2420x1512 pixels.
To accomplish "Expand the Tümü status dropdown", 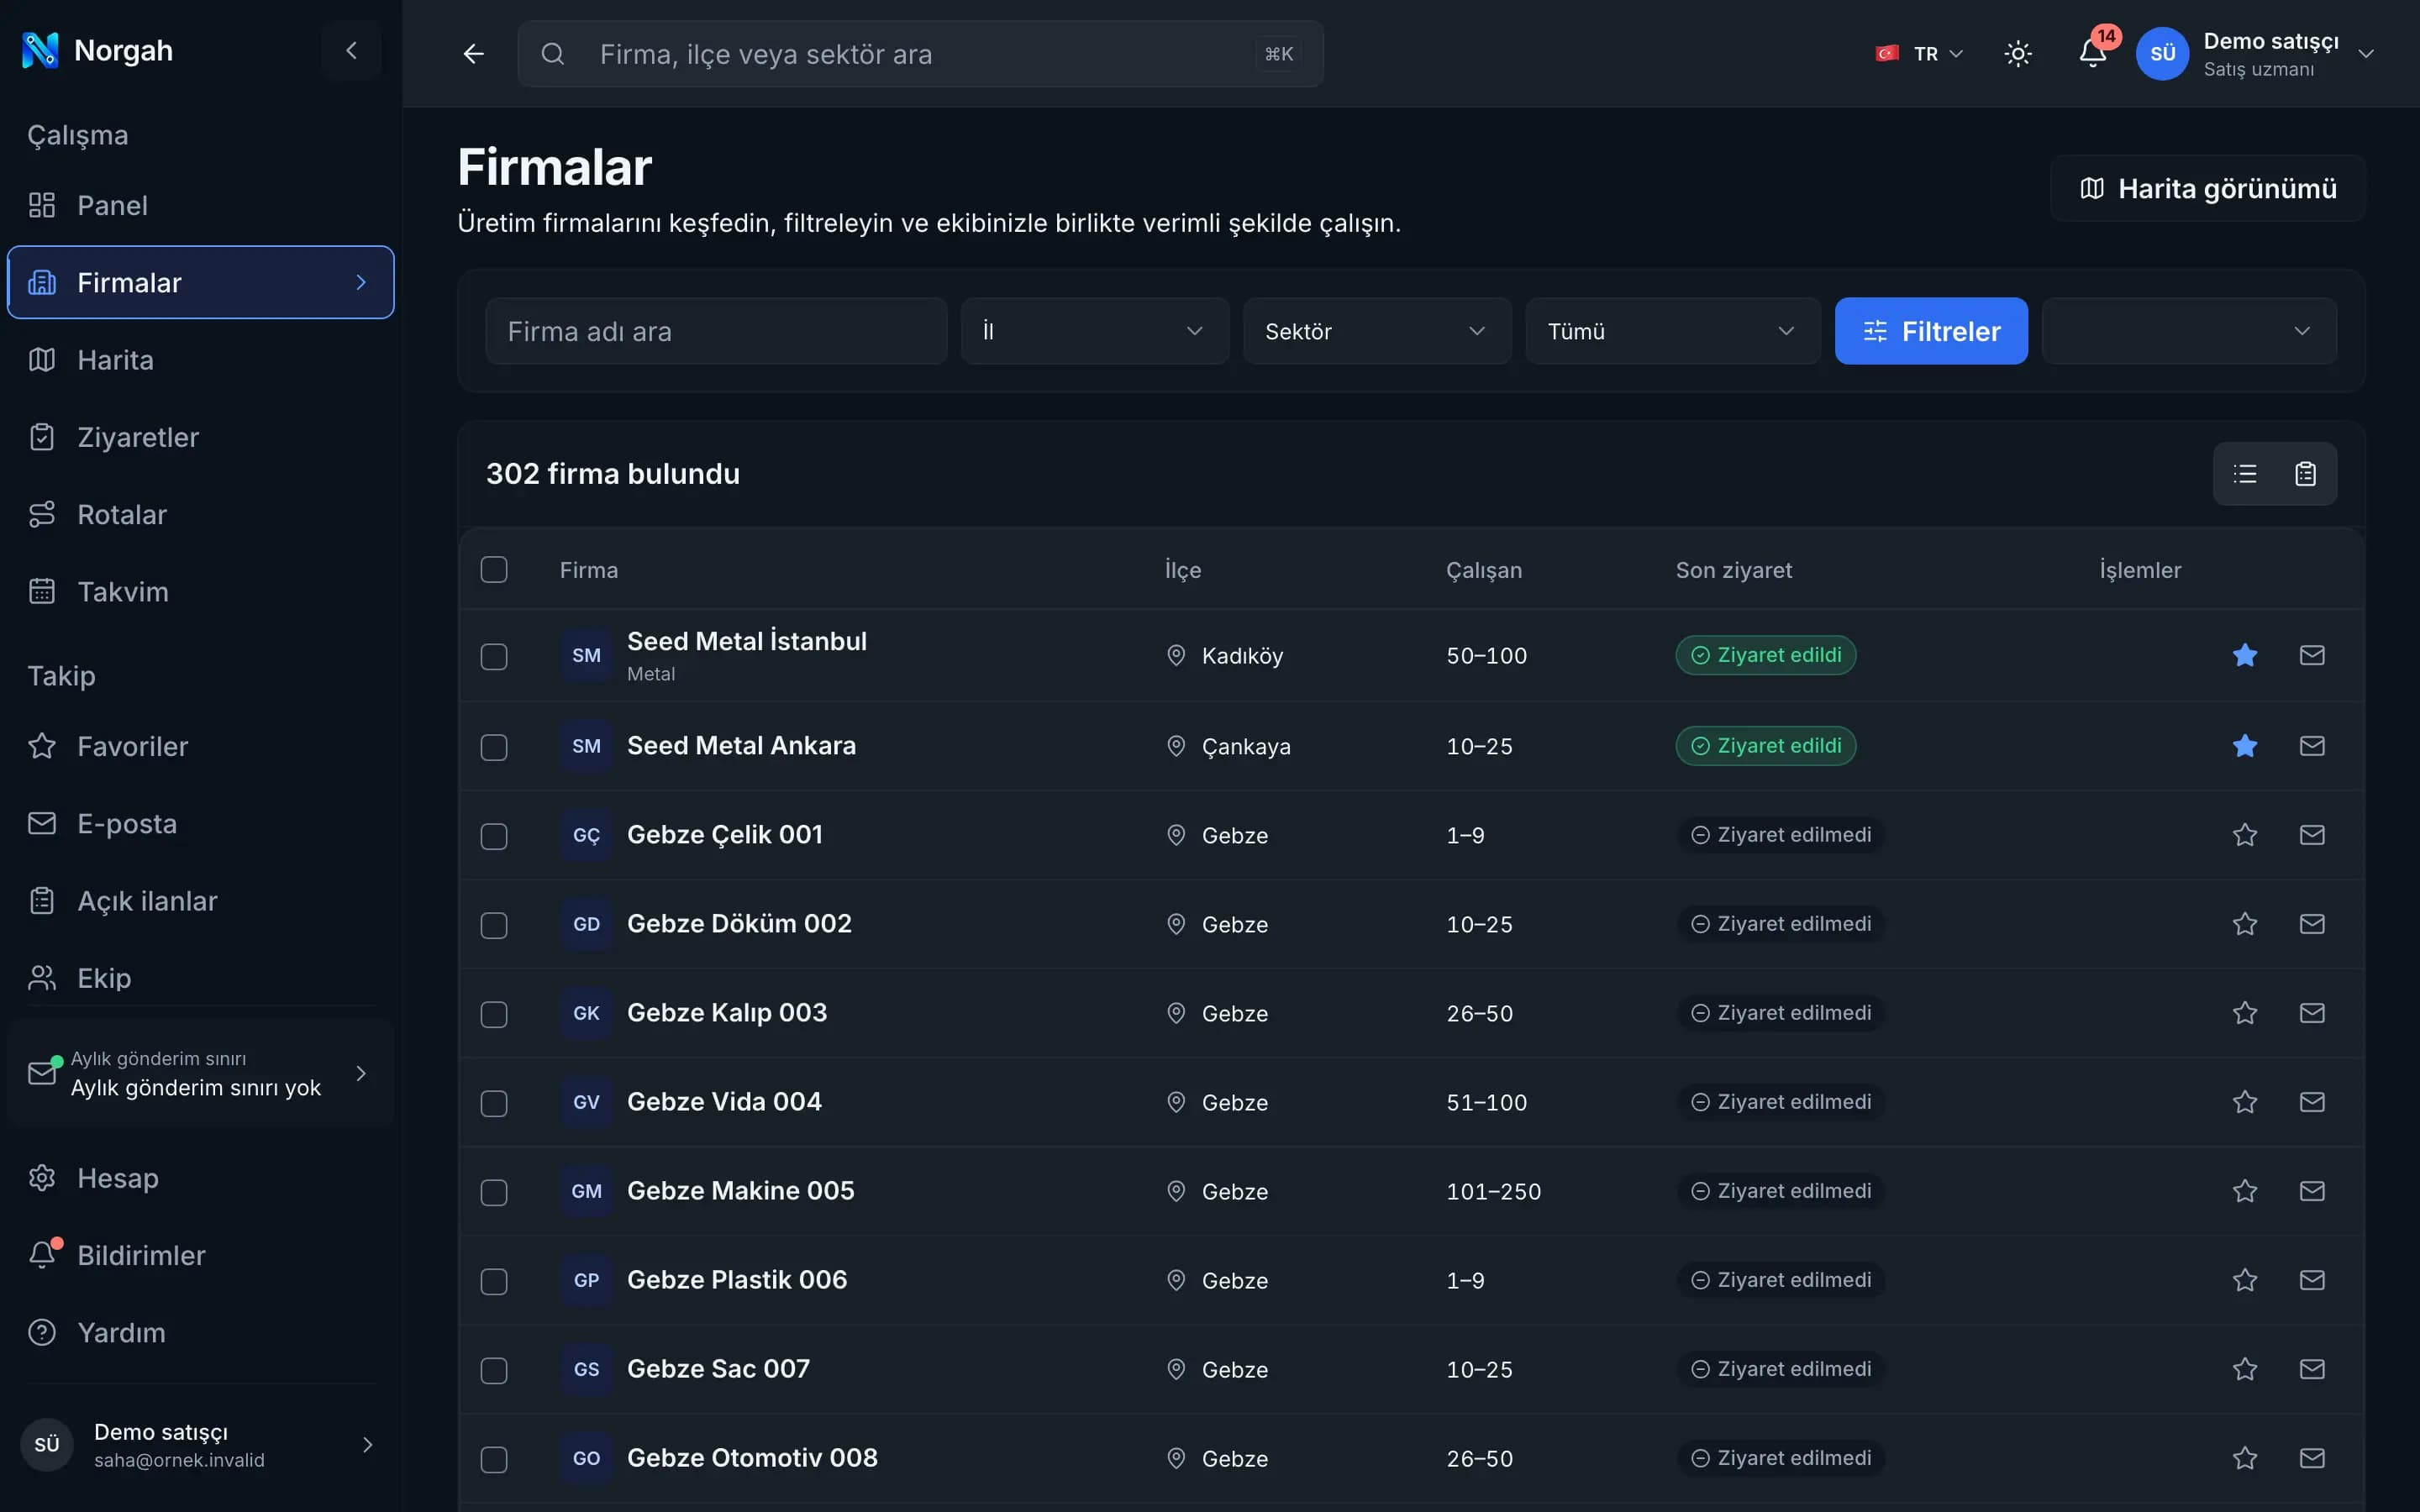I will tap(1672, 331).
